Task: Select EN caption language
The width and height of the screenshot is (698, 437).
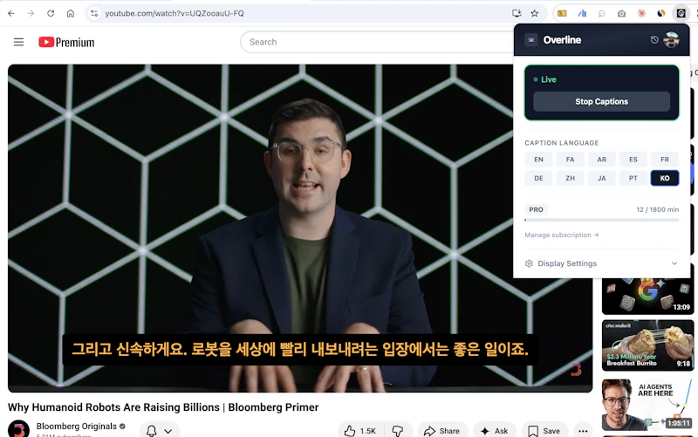Action: click(538, 160)
